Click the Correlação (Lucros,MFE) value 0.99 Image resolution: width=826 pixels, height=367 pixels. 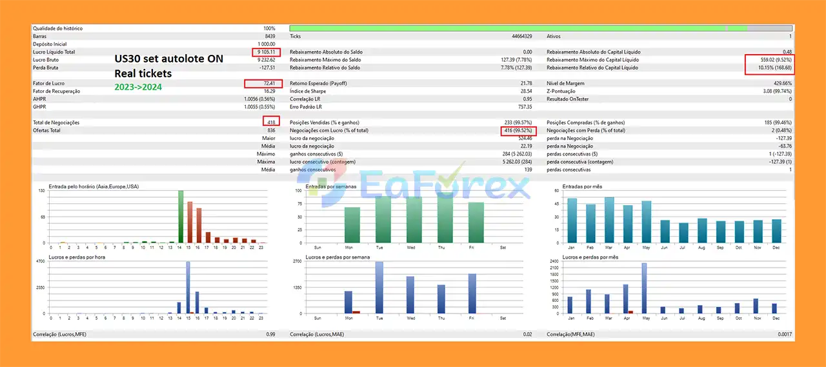tap(270, 335)
